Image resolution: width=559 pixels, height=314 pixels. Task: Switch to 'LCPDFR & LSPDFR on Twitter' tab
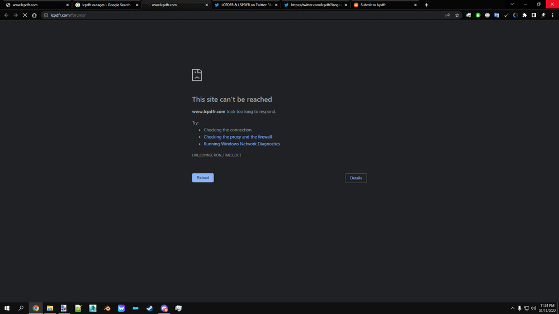246,5
